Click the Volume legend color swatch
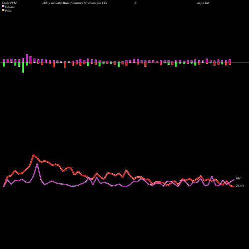Image resolution: width=249 pixels, height=249 pixels. coord(3,6)
